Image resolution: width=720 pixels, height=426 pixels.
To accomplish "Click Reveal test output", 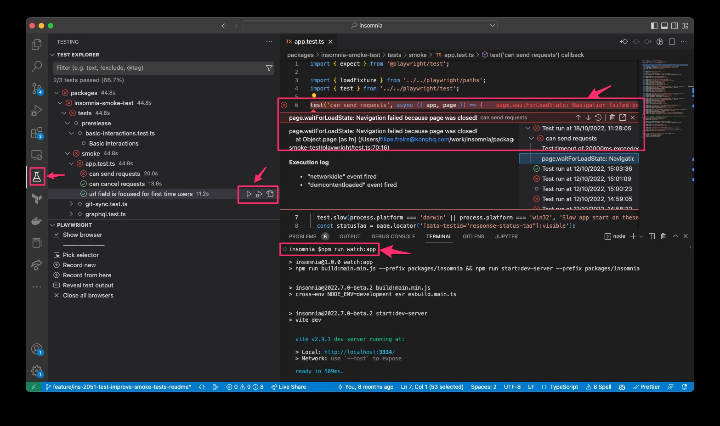I will click(x=88, y=285).
